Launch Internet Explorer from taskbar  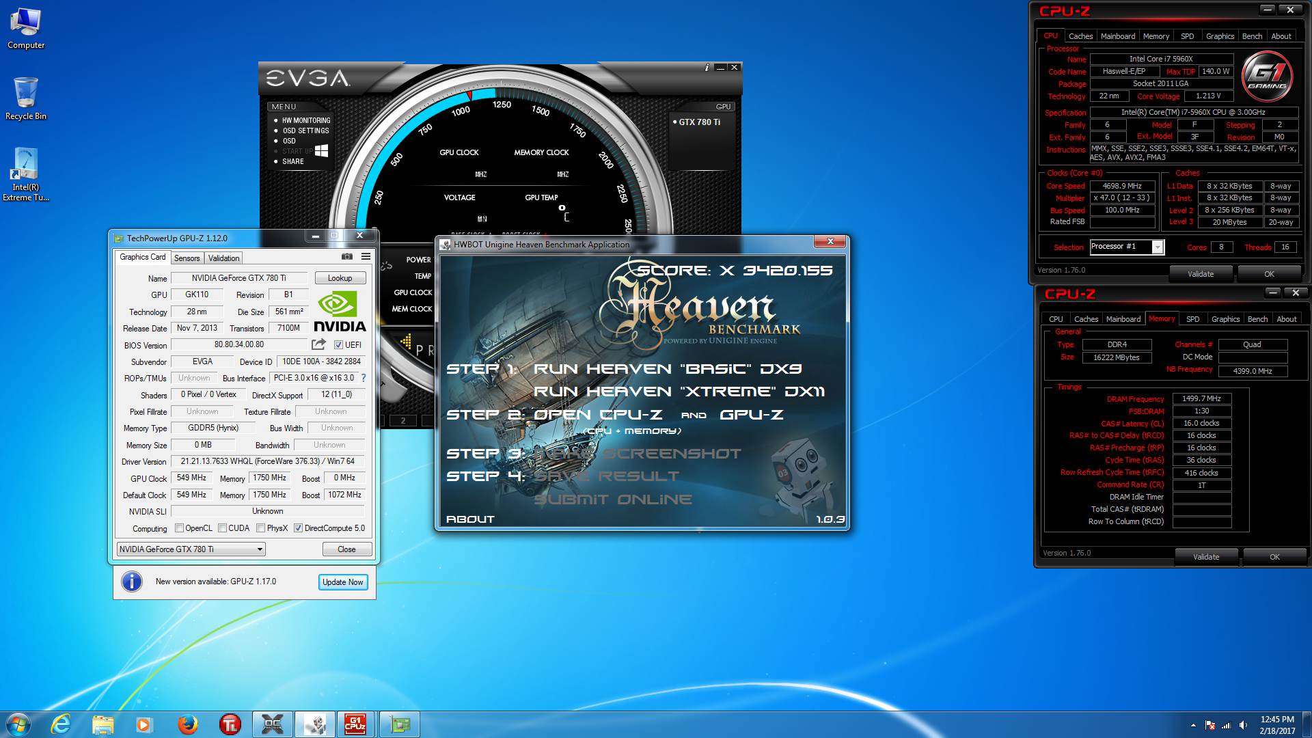[x=61, y=724]
